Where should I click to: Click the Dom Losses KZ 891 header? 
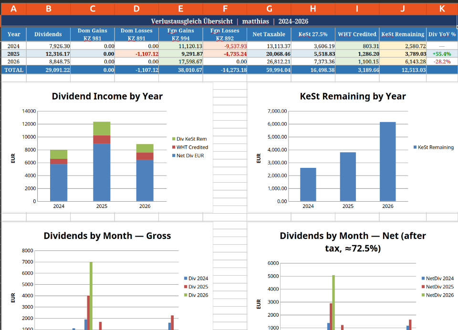click(x=137, y=34)
